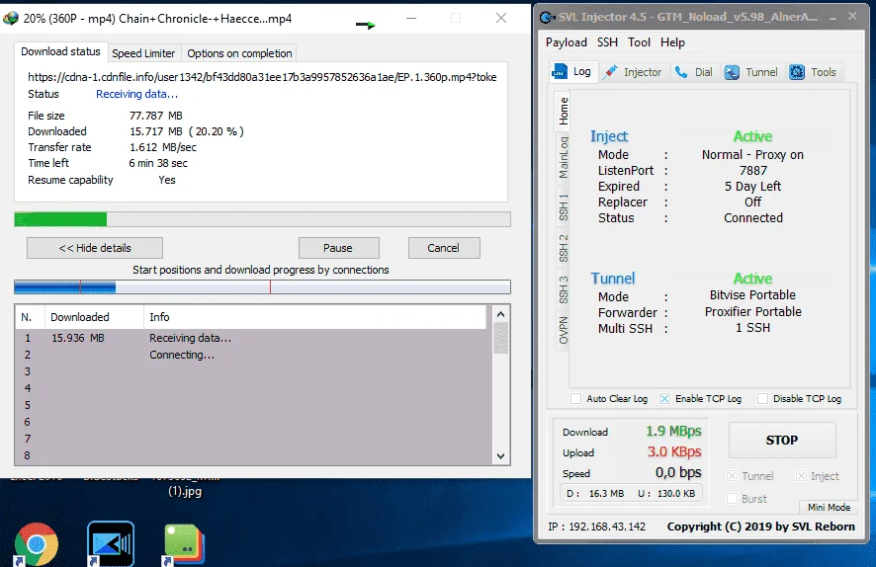Open the Payload menu

point(566,42)
